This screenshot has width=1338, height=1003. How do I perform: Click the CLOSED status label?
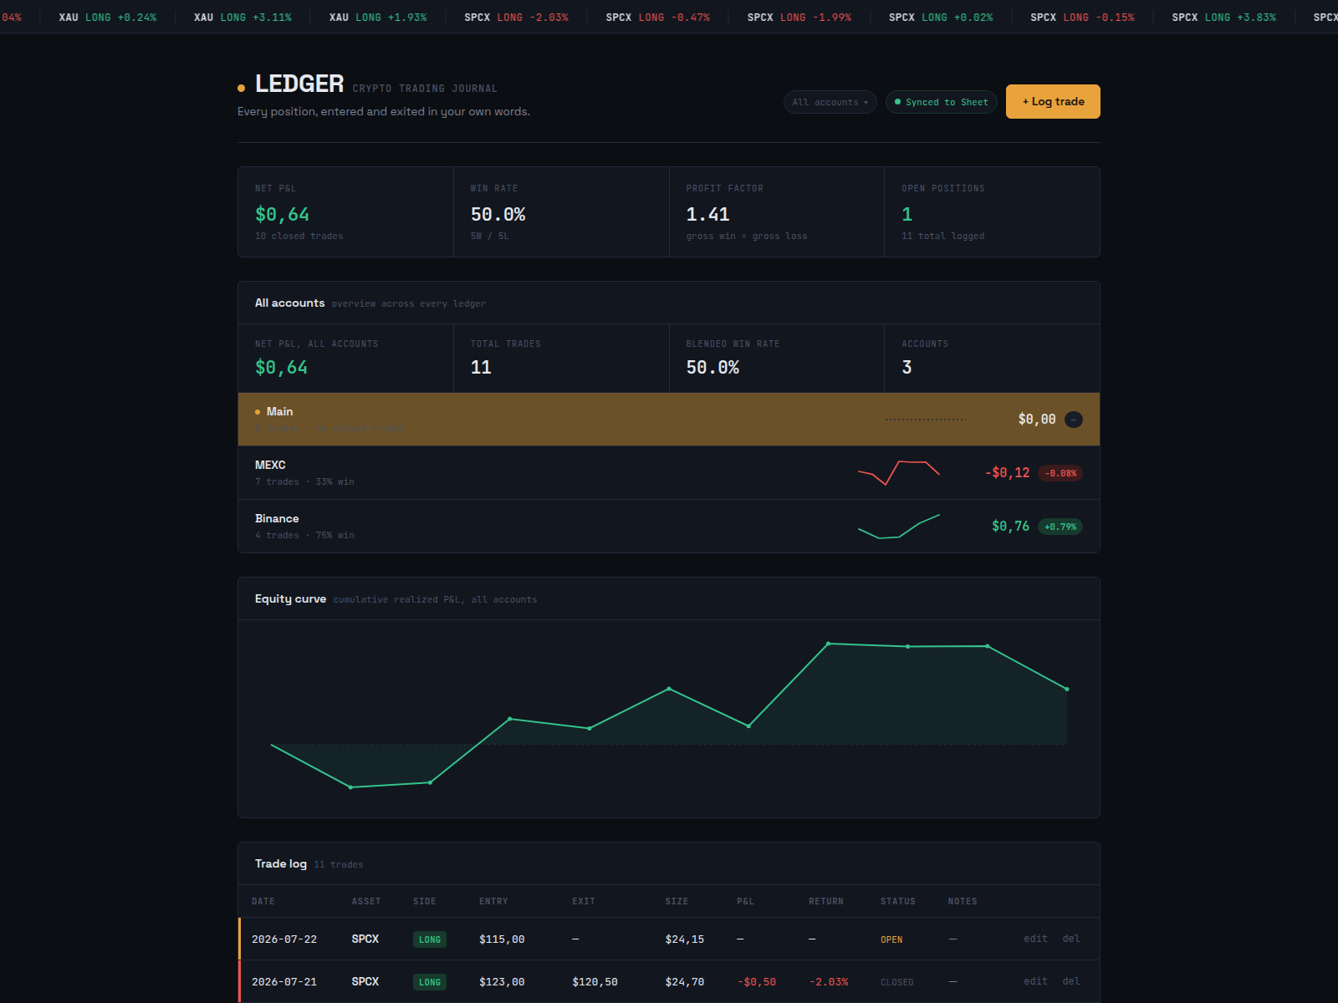click(897, 982)
